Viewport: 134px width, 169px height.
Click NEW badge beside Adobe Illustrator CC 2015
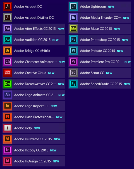(x=57, y=139)
